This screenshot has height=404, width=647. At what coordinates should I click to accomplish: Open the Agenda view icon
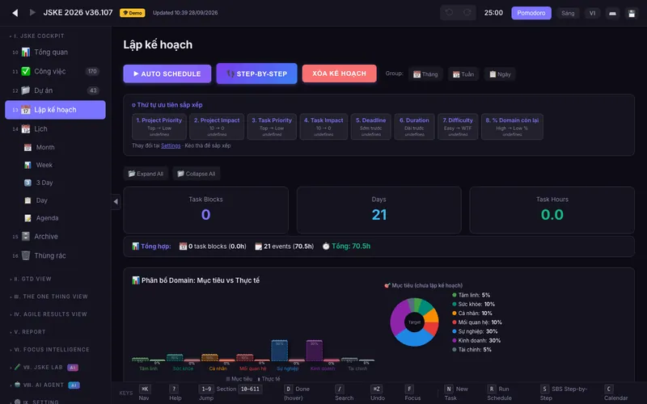pos(27,218)
